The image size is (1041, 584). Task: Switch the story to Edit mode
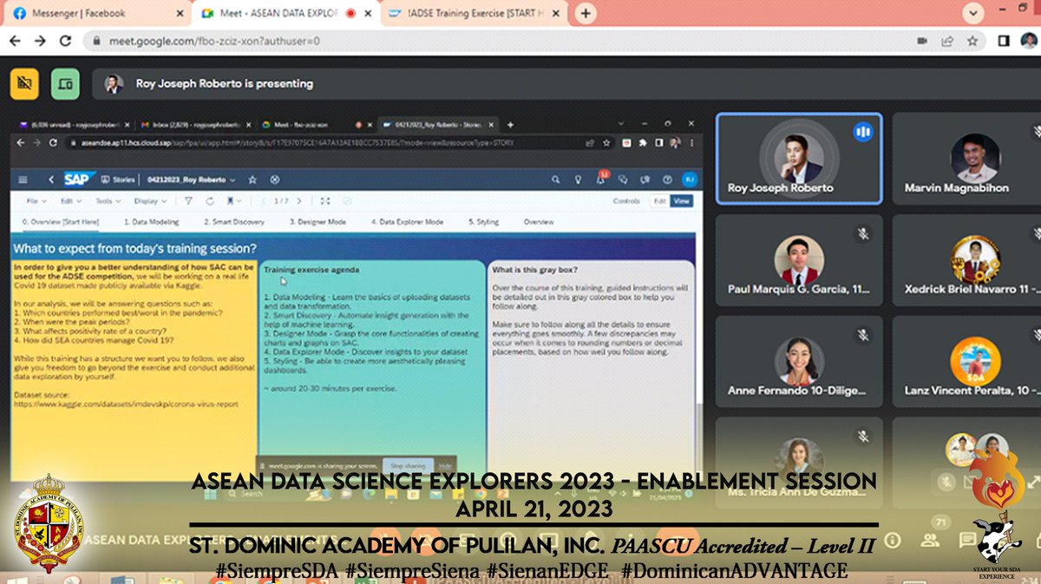[660, 201]
